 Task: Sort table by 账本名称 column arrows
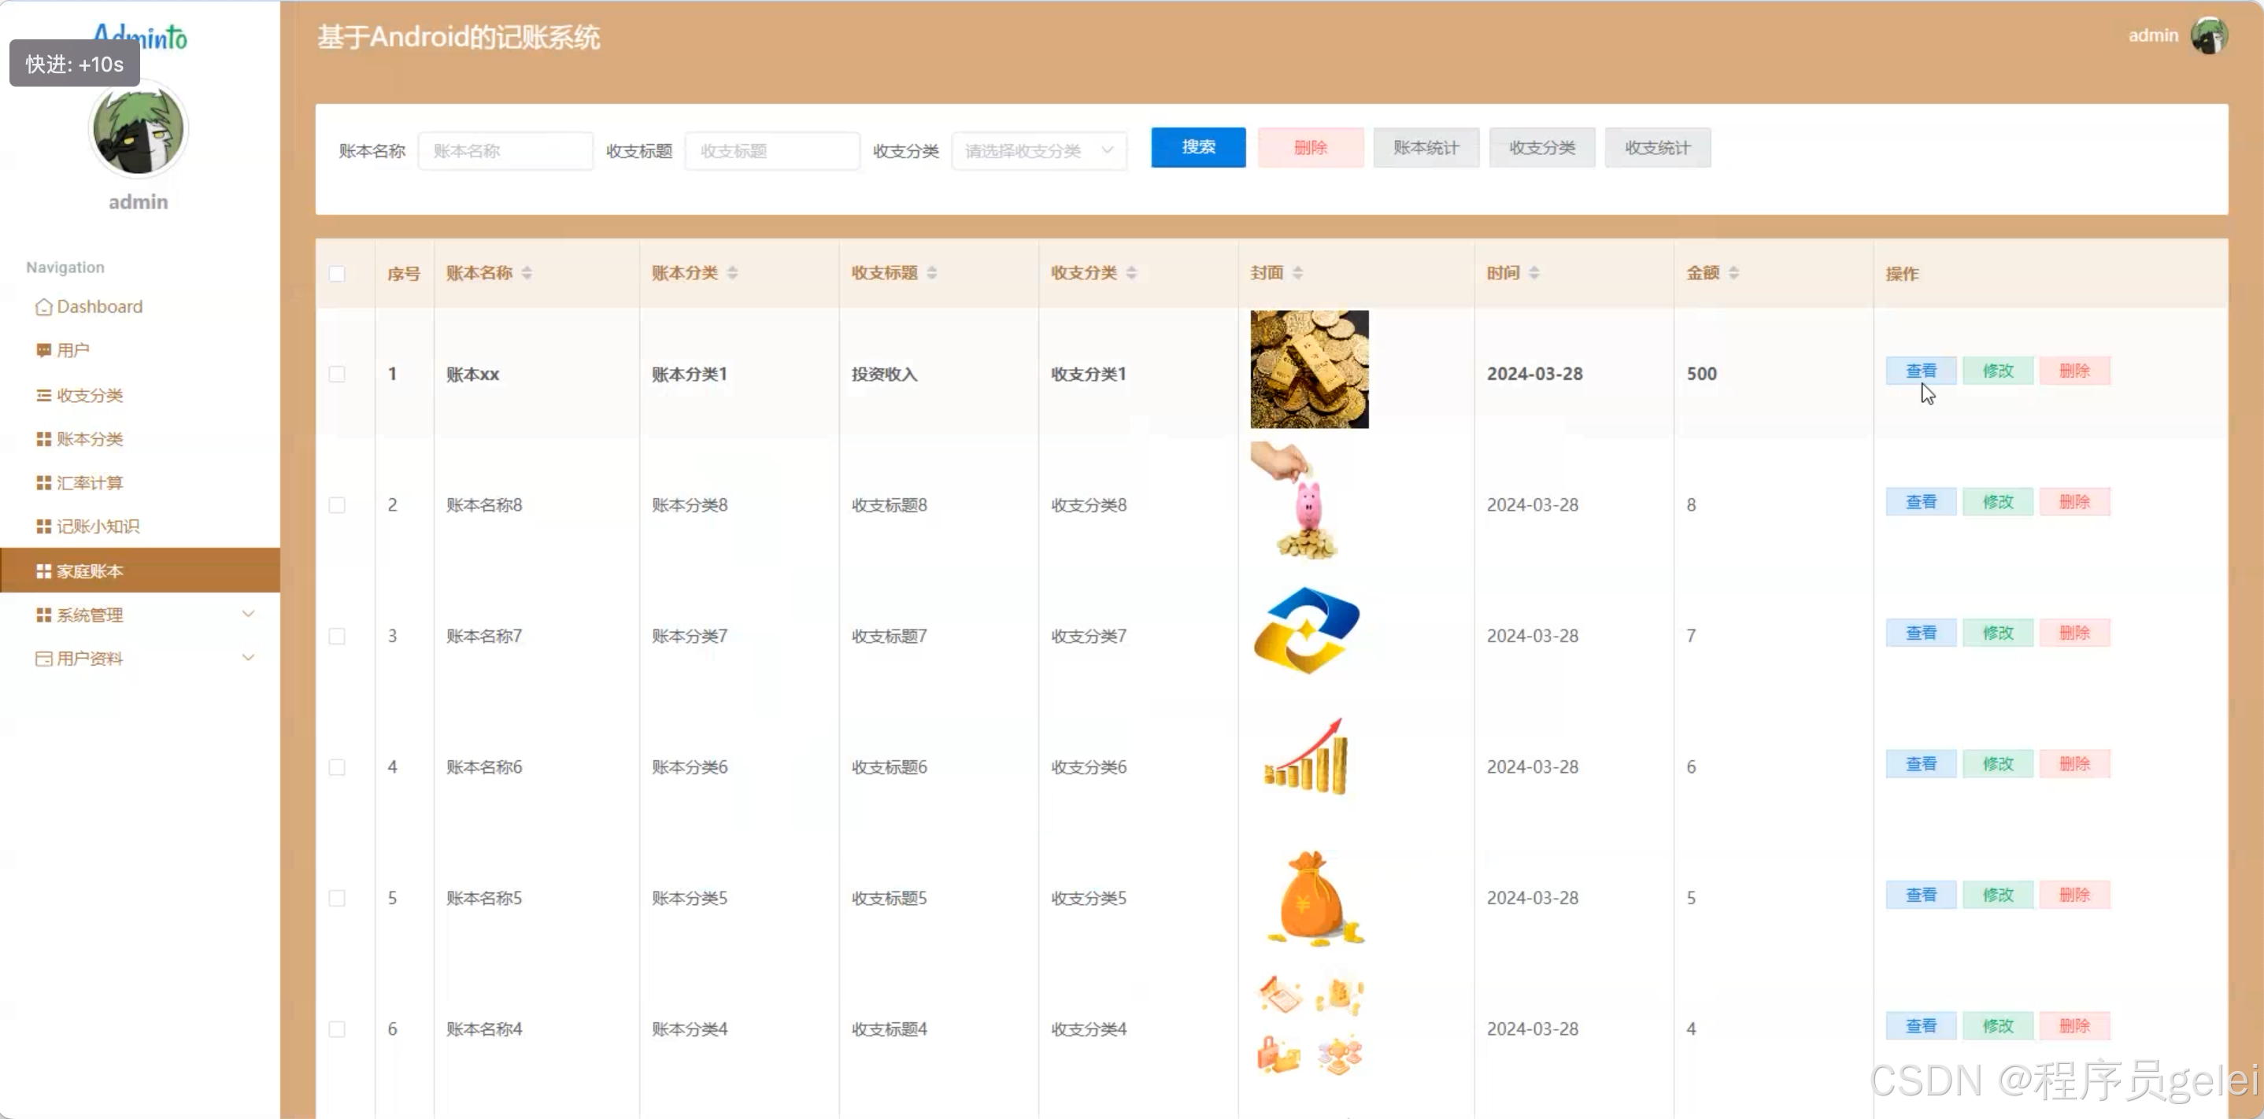click(527, 273)
